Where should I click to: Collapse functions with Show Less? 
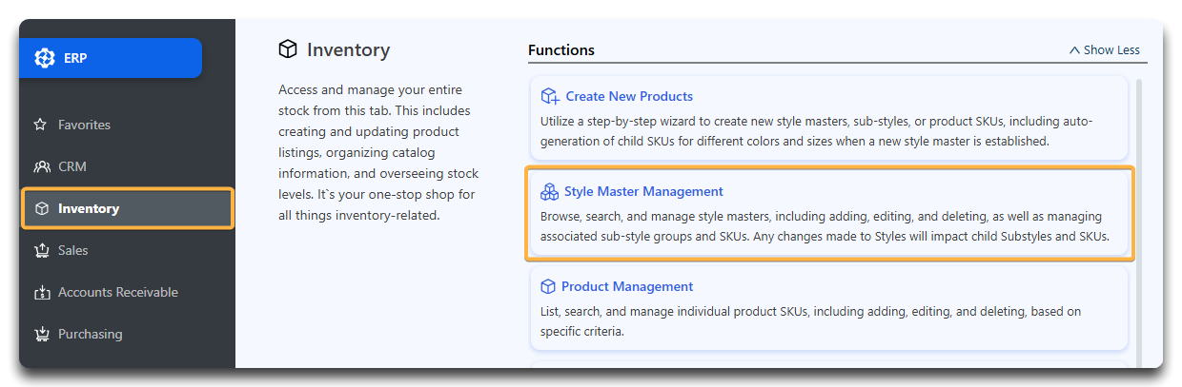[1104, 50]
